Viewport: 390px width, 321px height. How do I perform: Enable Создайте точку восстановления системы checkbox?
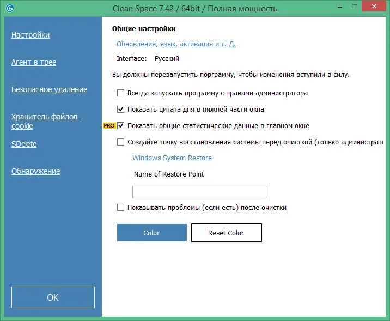coord(120,142)
